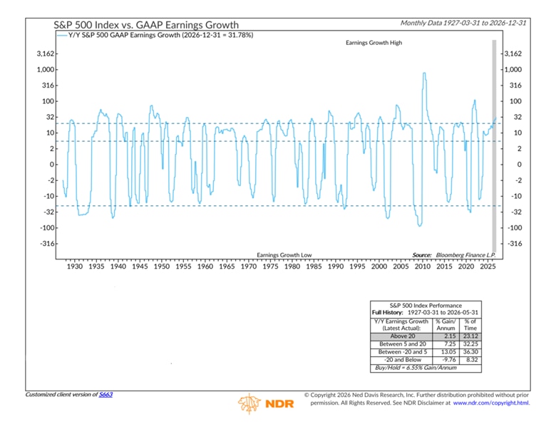Select the chart title 'S&P 500 Index vs. GAAP Earnings Growth'
The image size is (556, 429).
click(x=146, y=25)
